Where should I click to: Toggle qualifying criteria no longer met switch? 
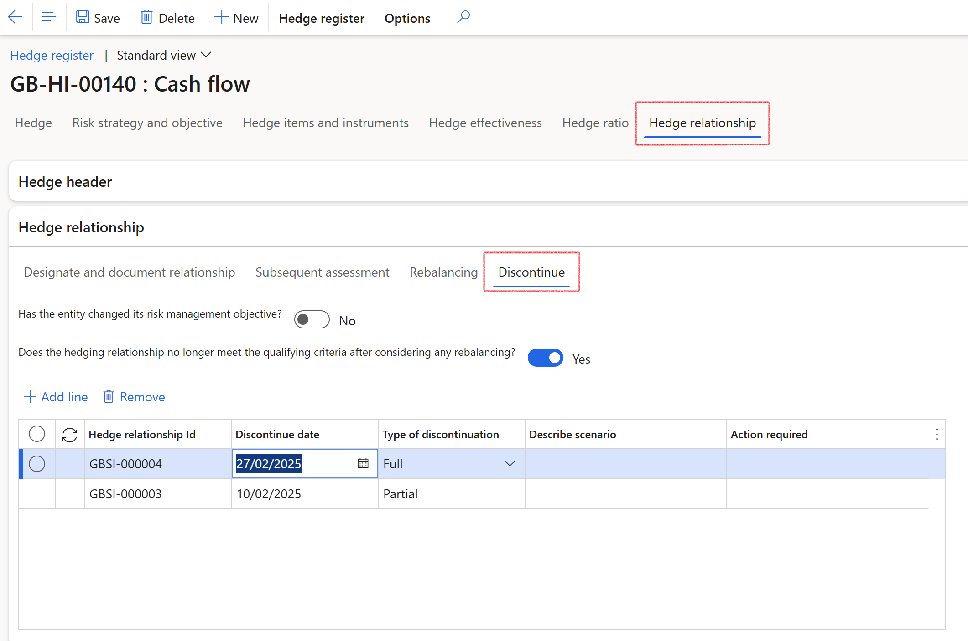tap(546, 358)
